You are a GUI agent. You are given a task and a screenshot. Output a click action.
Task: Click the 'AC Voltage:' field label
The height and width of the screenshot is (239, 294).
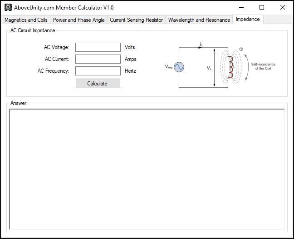click(x=56, y=47)
